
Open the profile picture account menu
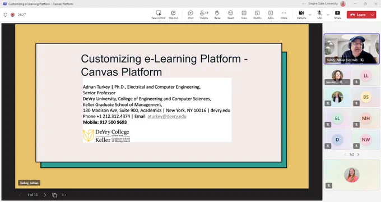[343, 4]
